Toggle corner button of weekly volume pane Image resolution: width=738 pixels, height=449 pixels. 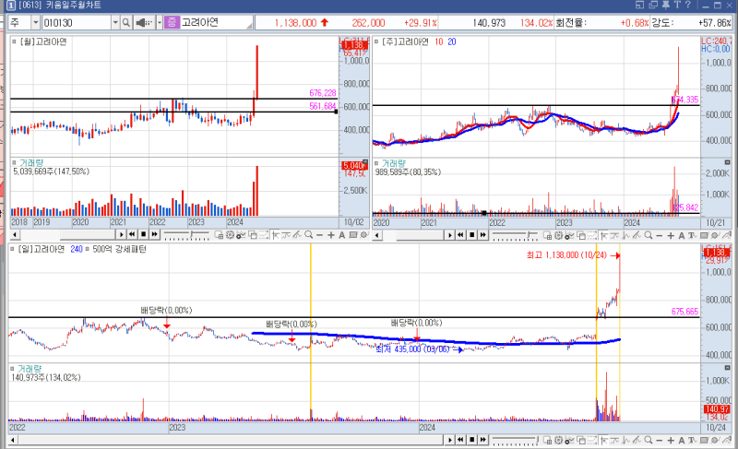[x=727, y=162]
